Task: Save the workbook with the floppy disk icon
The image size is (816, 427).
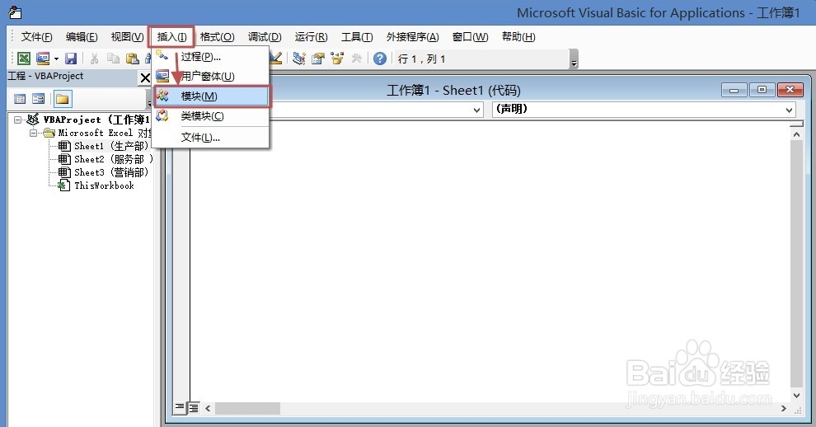Action: (71, 59)
